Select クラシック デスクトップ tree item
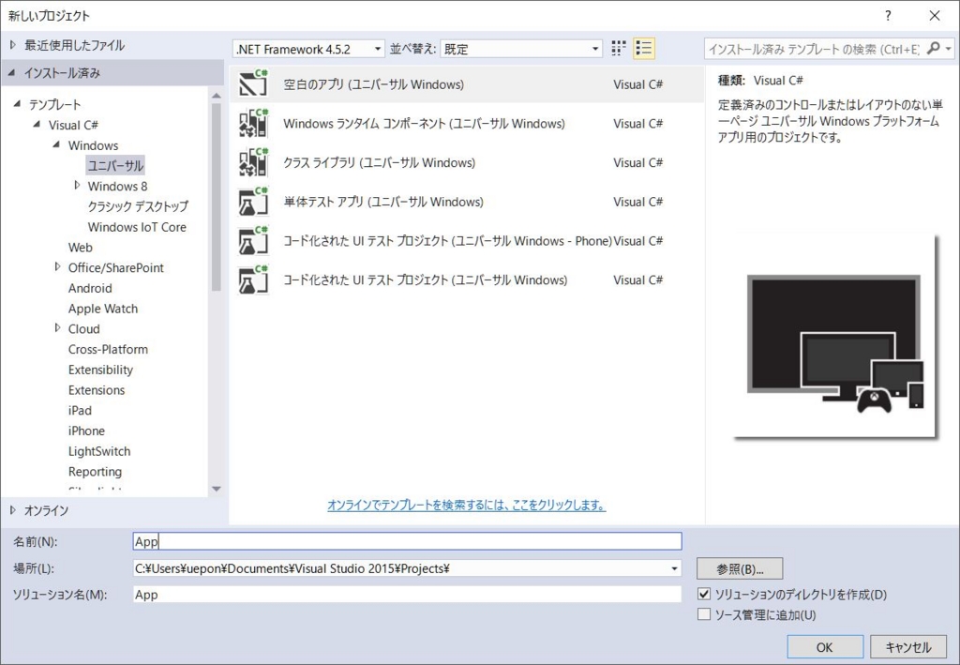 (x=138, y=206)
